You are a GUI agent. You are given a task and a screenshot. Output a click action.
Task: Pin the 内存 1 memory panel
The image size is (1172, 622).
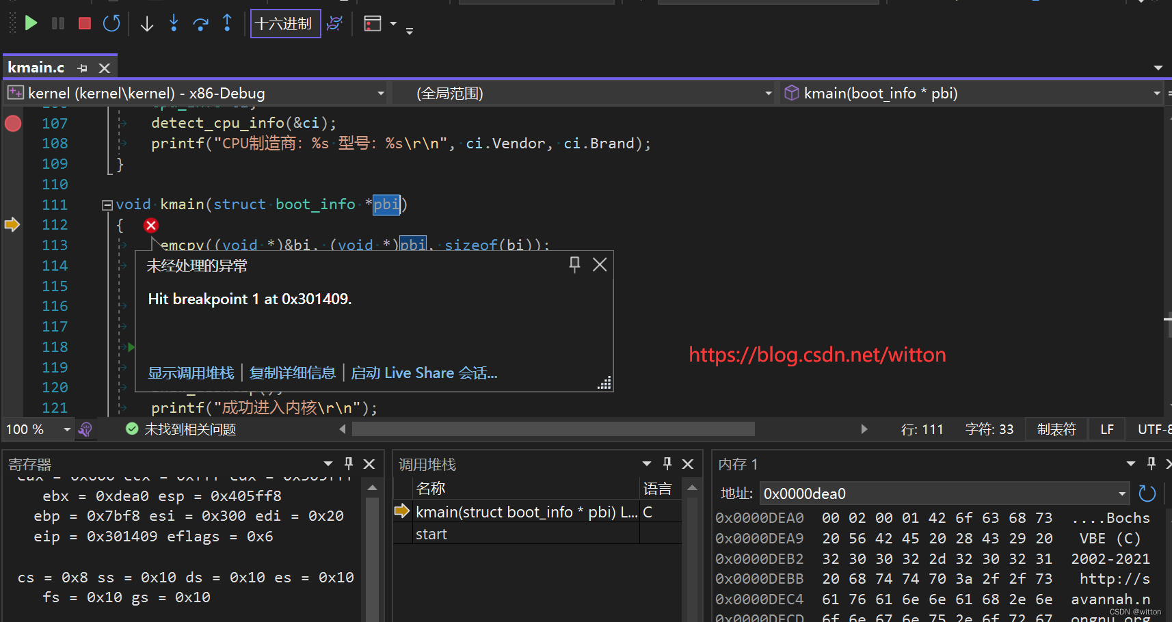tap(1151, 463)
